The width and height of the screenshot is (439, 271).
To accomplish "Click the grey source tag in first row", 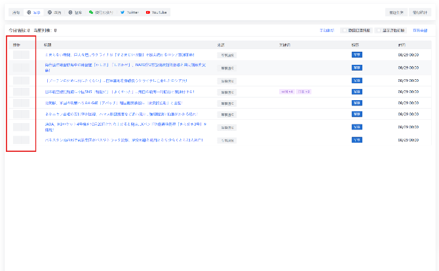I will point(226,54).
